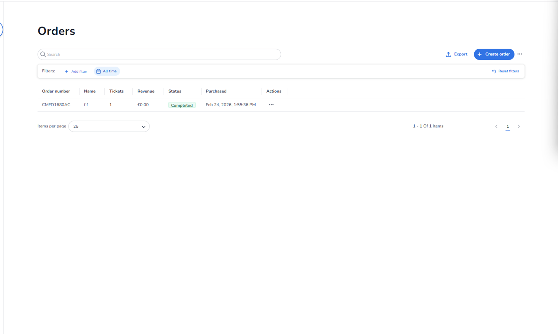Open the more options menu beside Create order
Viewport: 558px width, 334px height.
tap(519, 54)
